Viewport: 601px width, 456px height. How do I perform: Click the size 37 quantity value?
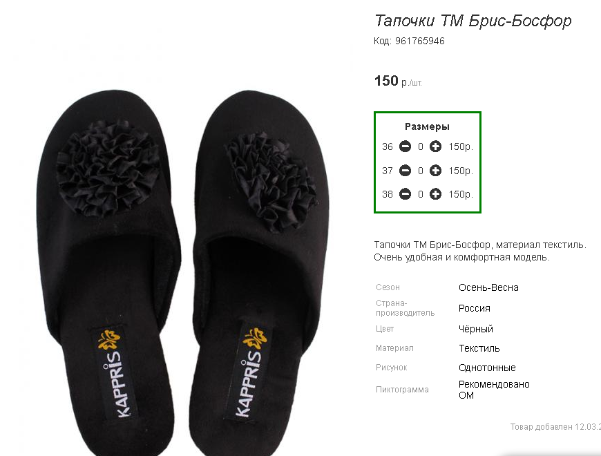click(x=421, y=171)
